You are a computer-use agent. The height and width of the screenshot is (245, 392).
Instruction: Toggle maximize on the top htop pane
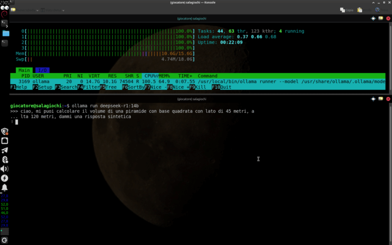coord(373,18)
